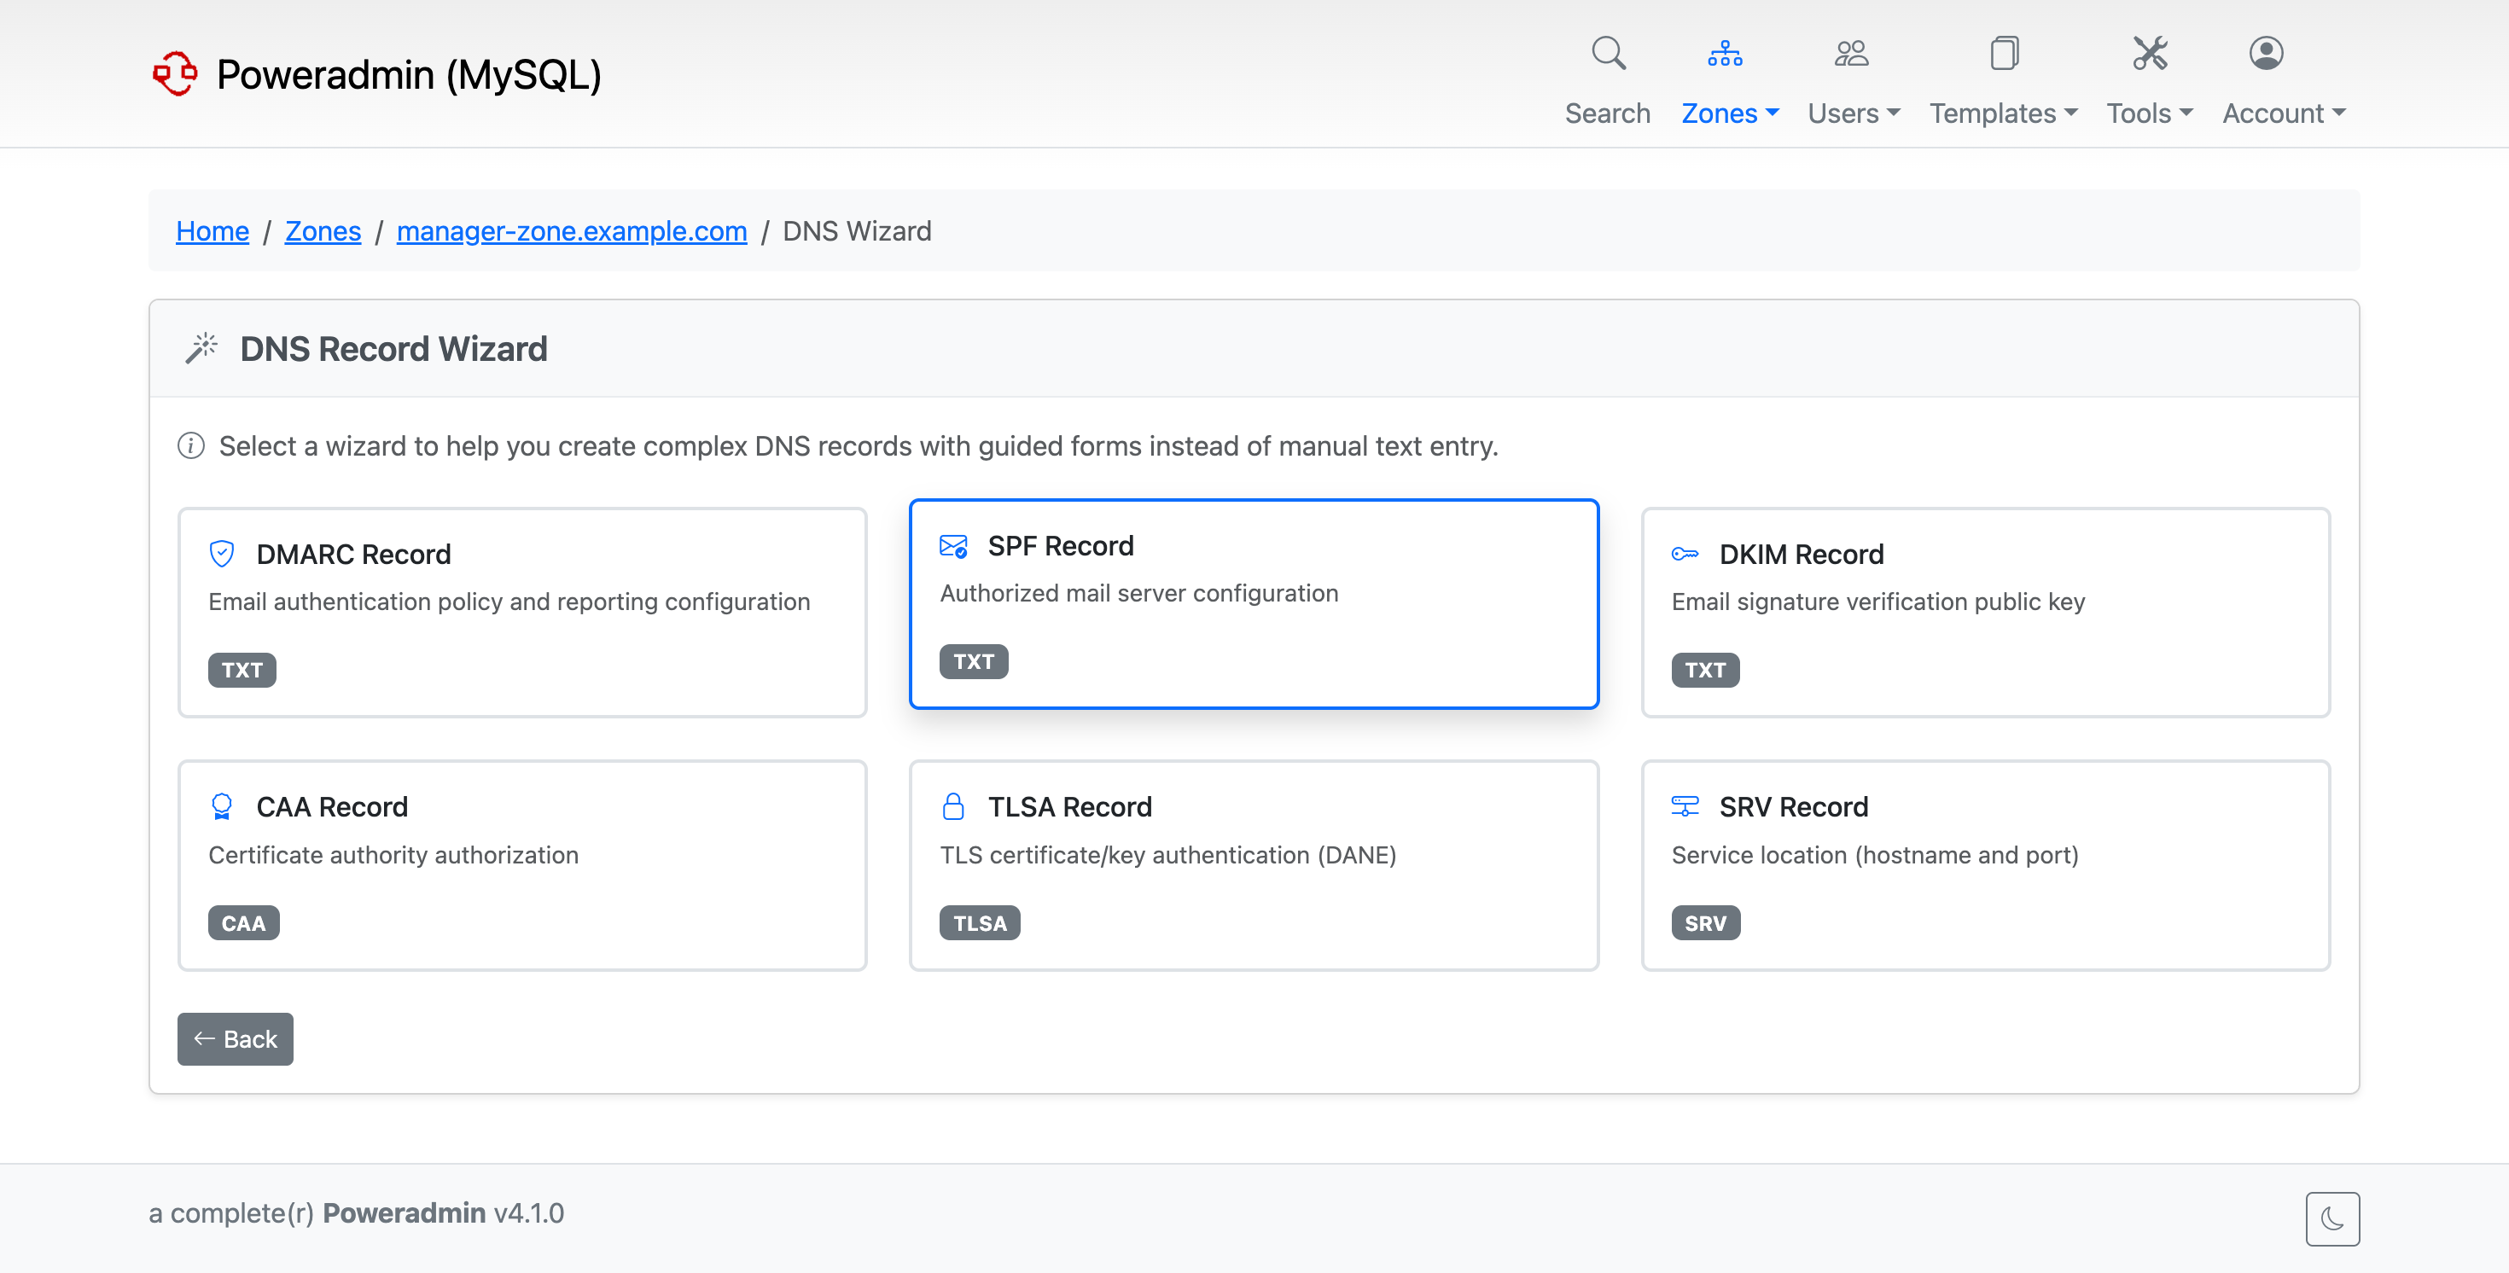
Task: Click the Zones network icon
Action: 1724,53
